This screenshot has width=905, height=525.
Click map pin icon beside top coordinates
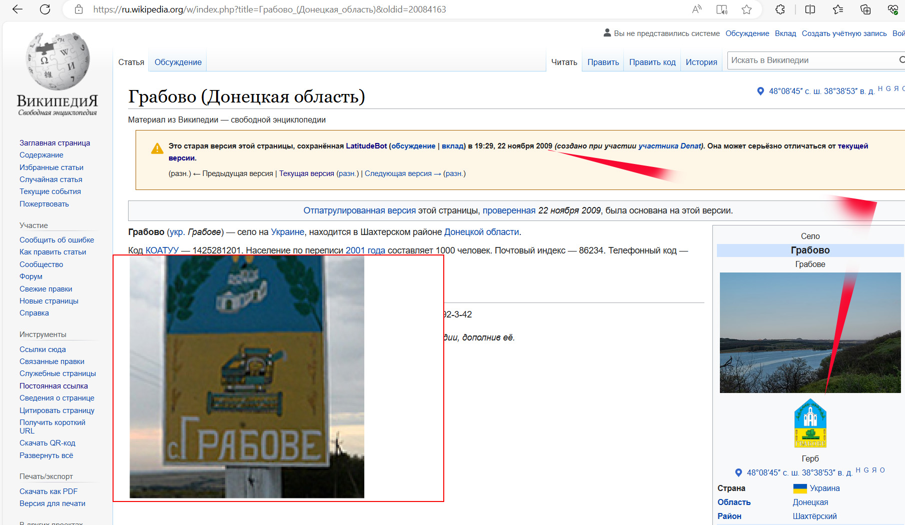(760, 91)
